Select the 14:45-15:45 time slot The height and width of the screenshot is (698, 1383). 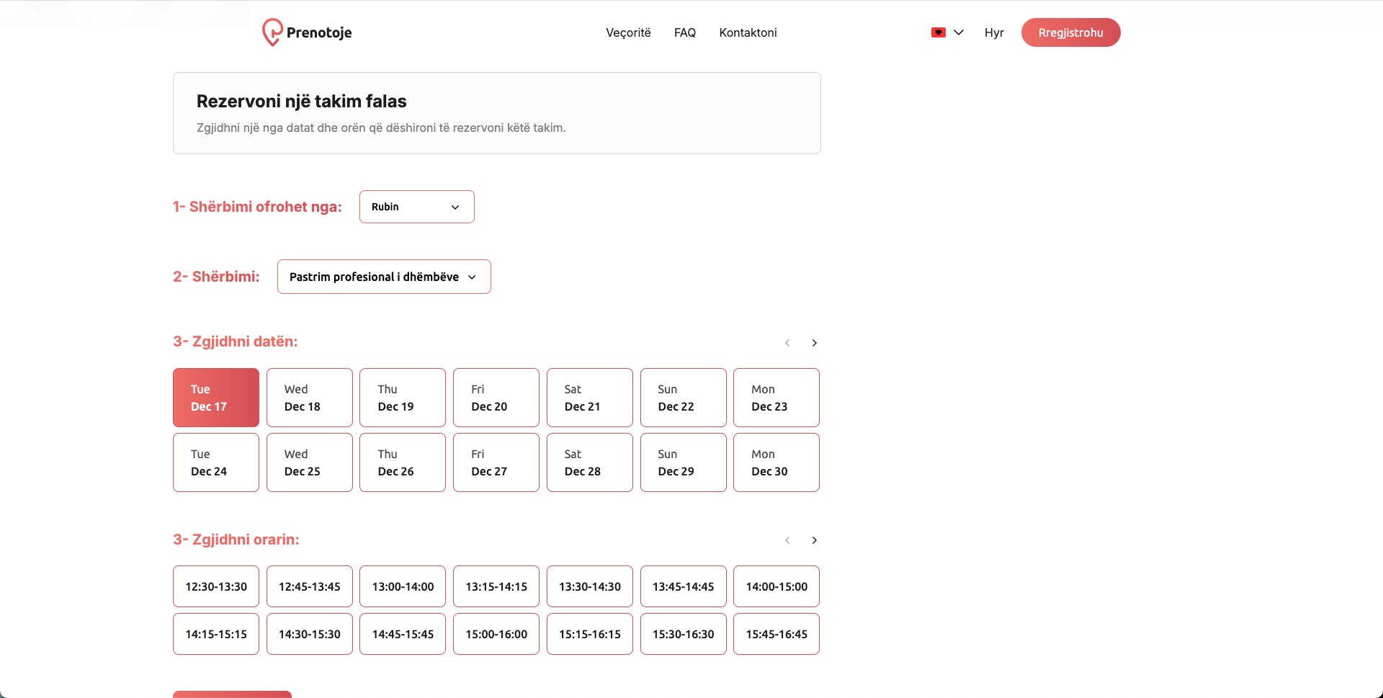pyautogui.click(x=403, y=634)
